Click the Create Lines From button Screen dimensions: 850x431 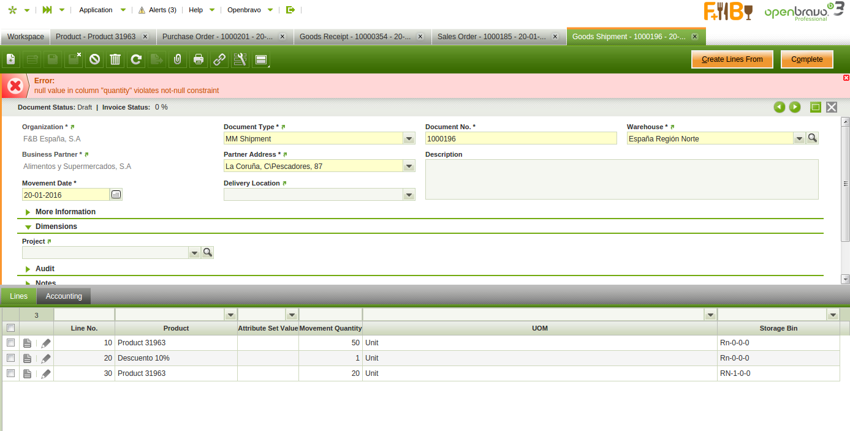click(x=732, y=59)
